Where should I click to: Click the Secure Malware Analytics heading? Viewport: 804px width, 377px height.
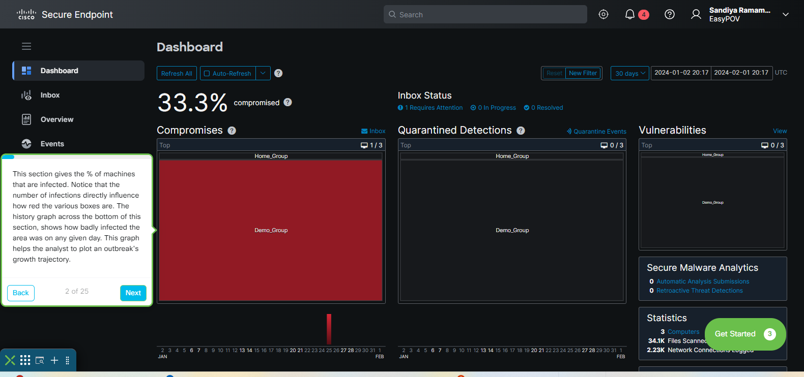[703, 268]
